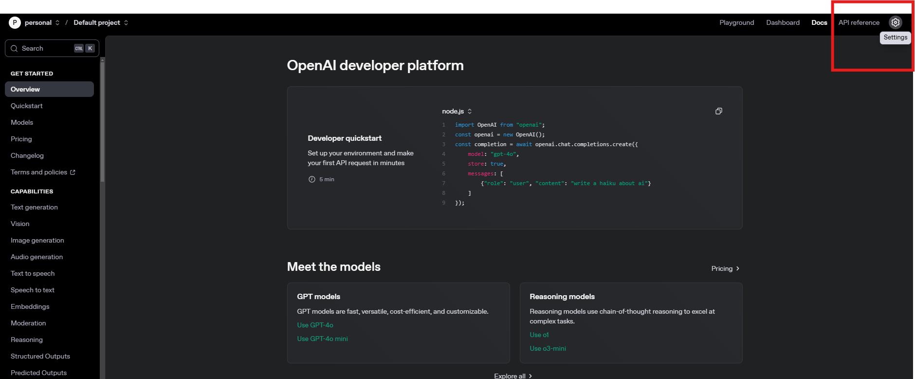Open the Default project dropdown

point(101,22)
